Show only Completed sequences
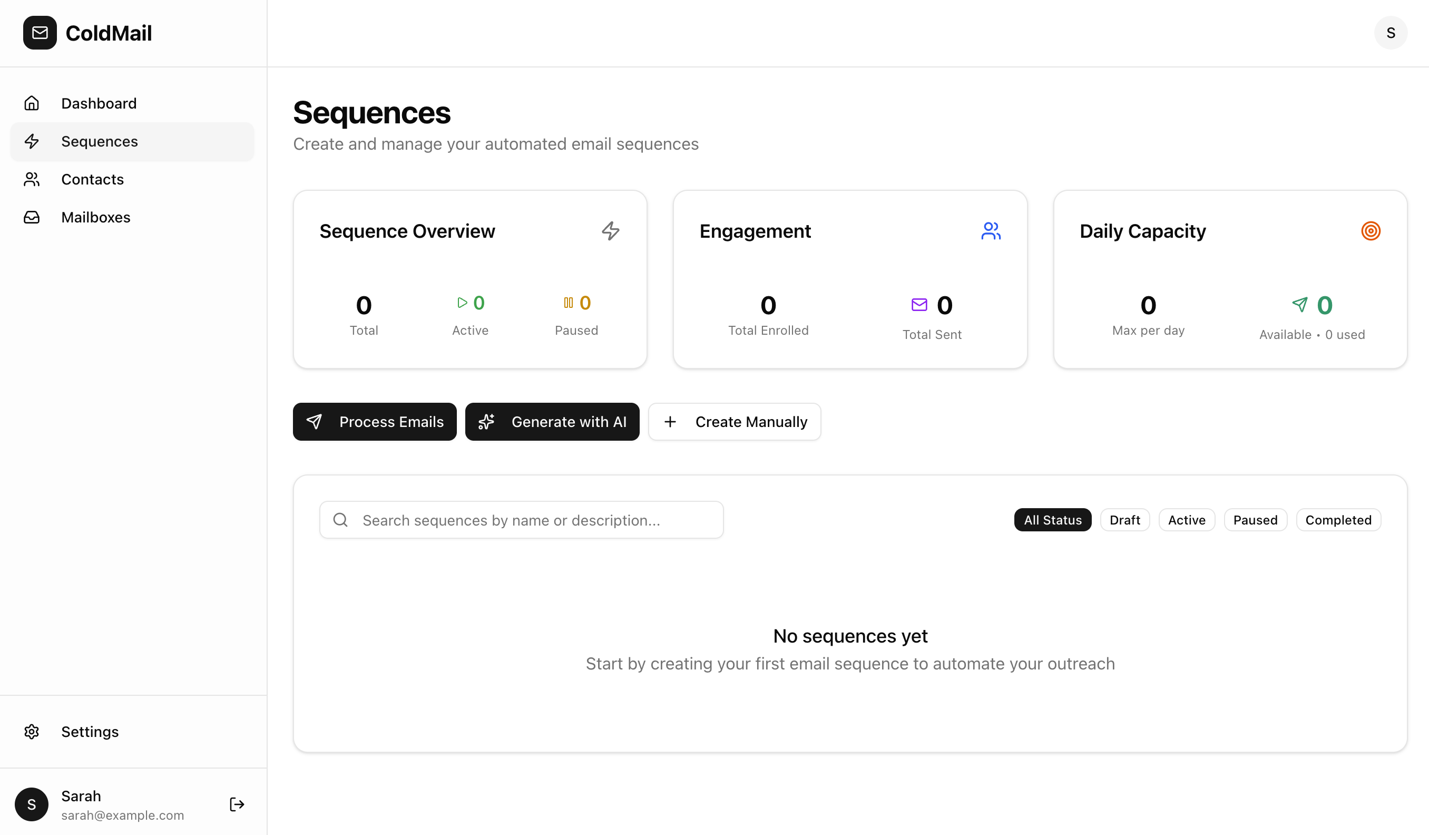Screen dimensions: 1429x835 click(x=1338, y=520)
